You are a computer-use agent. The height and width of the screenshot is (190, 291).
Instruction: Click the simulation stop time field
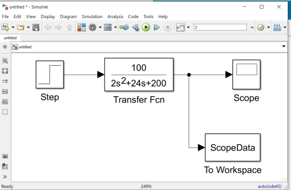[220, 27]
